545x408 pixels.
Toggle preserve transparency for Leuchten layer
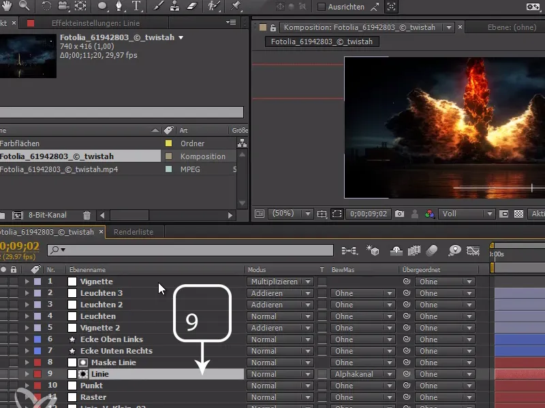(x=322, y=316)
